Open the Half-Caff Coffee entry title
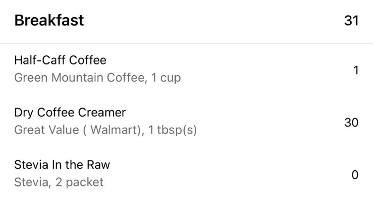Viewport: 373px width, 199px height. 60,60
